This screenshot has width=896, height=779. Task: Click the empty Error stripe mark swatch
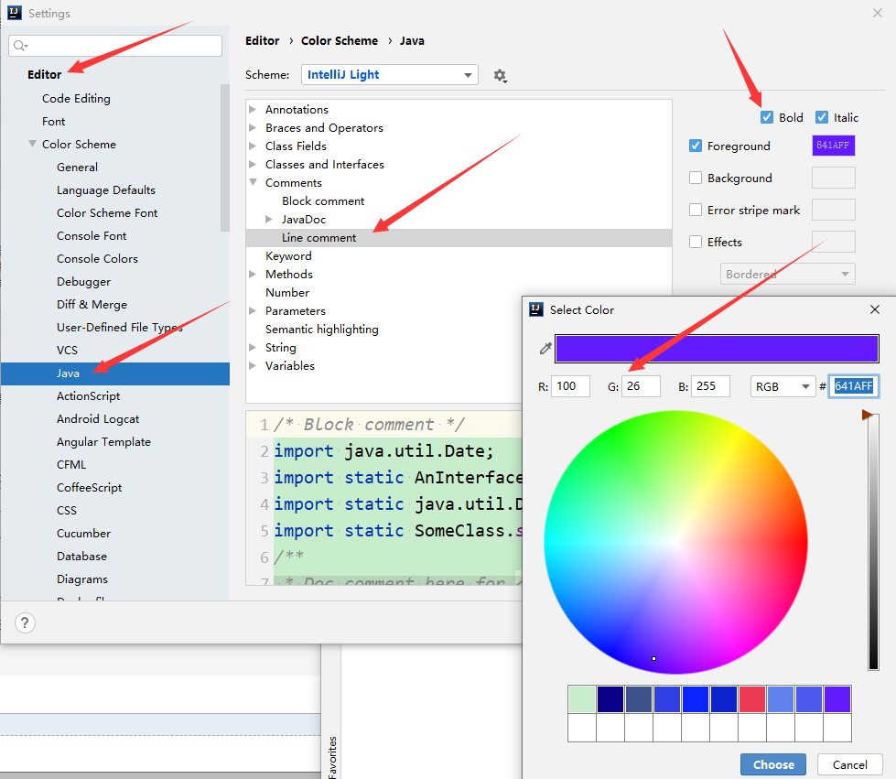tap(833, 210)
